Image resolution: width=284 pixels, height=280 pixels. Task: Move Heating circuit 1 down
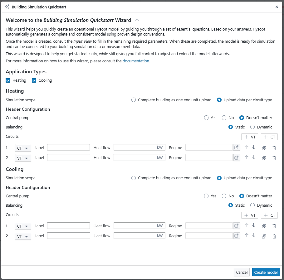(x=254, y=147)
